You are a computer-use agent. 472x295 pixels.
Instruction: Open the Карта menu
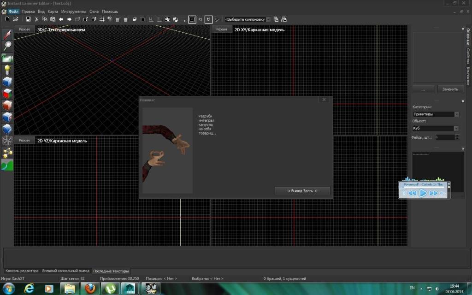(x=53, y=11)
